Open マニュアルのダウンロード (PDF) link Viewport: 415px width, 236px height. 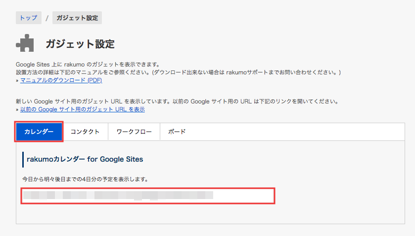pos(61,80)
